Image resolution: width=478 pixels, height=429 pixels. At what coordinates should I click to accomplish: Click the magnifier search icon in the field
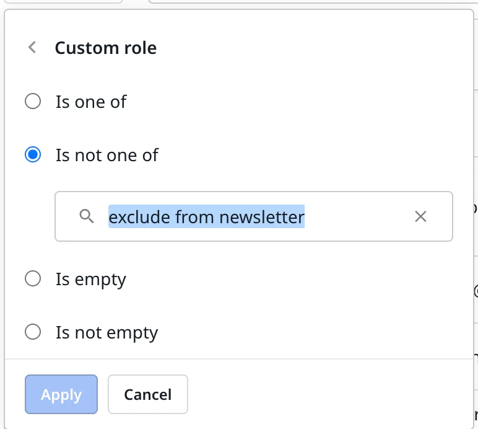[x=87, y=216]
